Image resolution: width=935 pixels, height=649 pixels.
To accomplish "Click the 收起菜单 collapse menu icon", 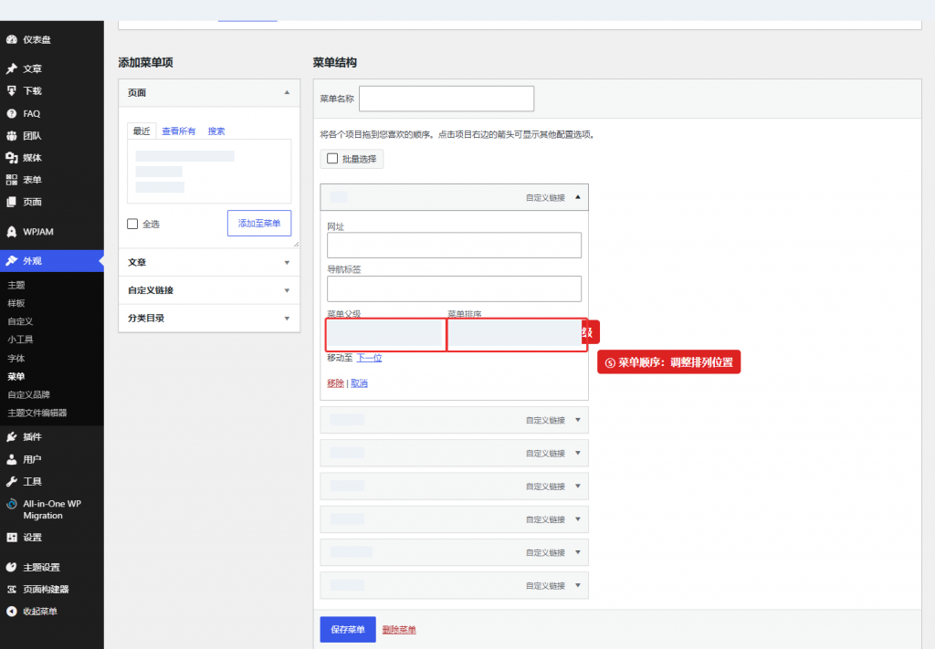I will 11,611.
